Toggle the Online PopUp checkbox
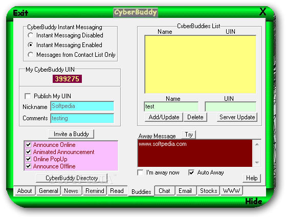The height and width of the screenshot is (218, 286). (29, 159)
